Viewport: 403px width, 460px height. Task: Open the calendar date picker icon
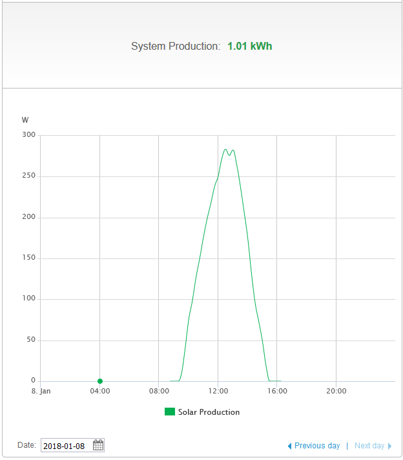pos(98,445)
